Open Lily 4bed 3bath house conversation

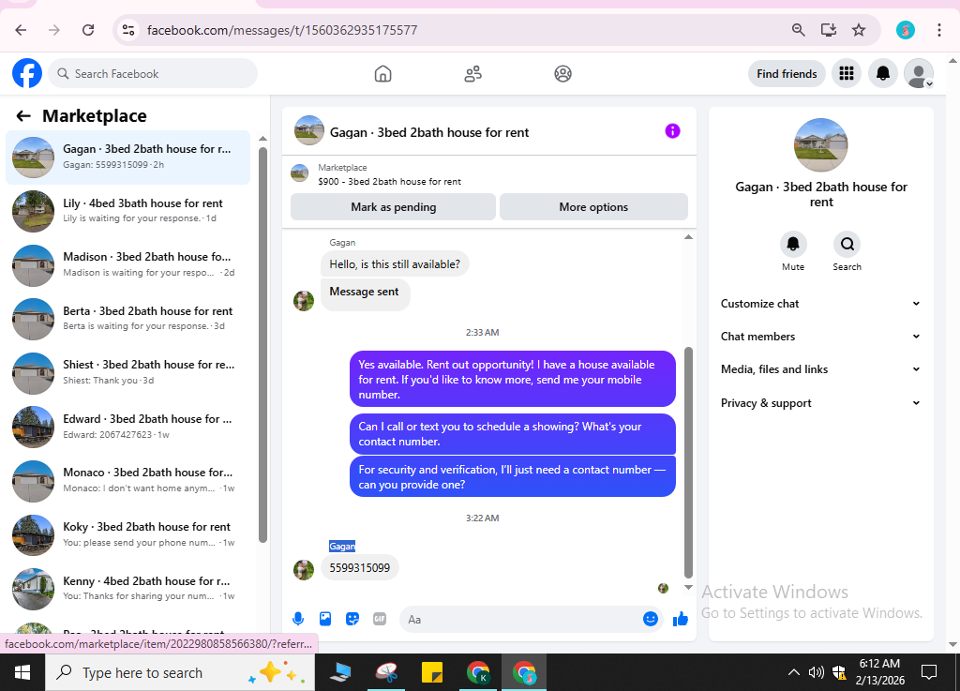127,211
